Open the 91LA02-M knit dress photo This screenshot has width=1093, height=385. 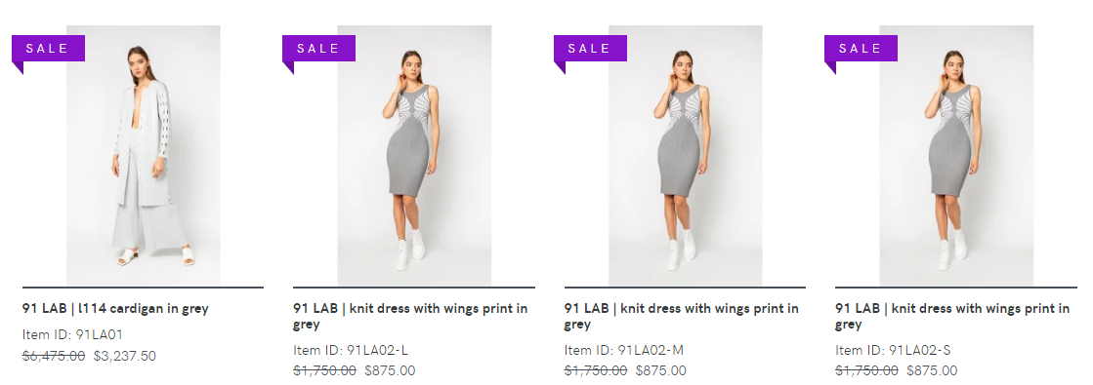pos(686,155)
